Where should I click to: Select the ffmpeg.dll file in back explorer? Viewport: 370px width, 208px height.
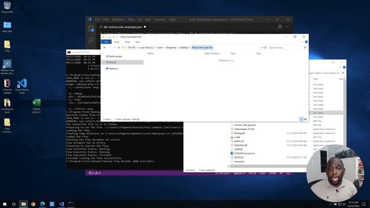tap(239, 133)
